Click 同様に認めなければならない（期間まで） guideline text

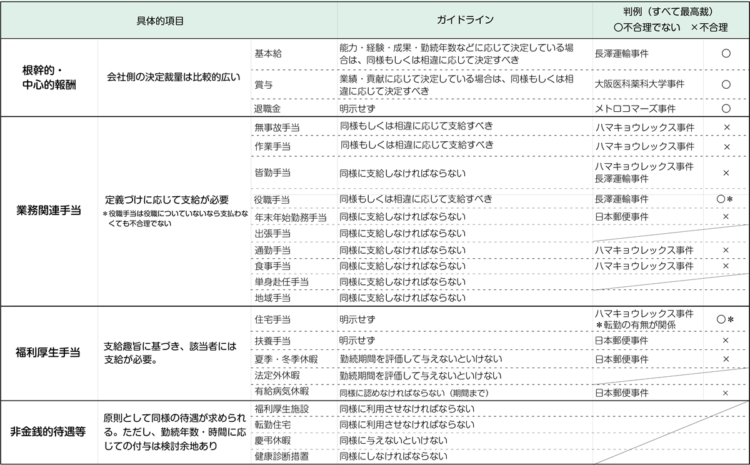coord(414,393)
